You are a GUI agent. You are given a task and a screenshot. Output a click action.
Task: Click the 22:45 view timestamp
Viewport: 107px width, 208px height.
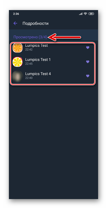pyautogui.click(x=29, y=64)
